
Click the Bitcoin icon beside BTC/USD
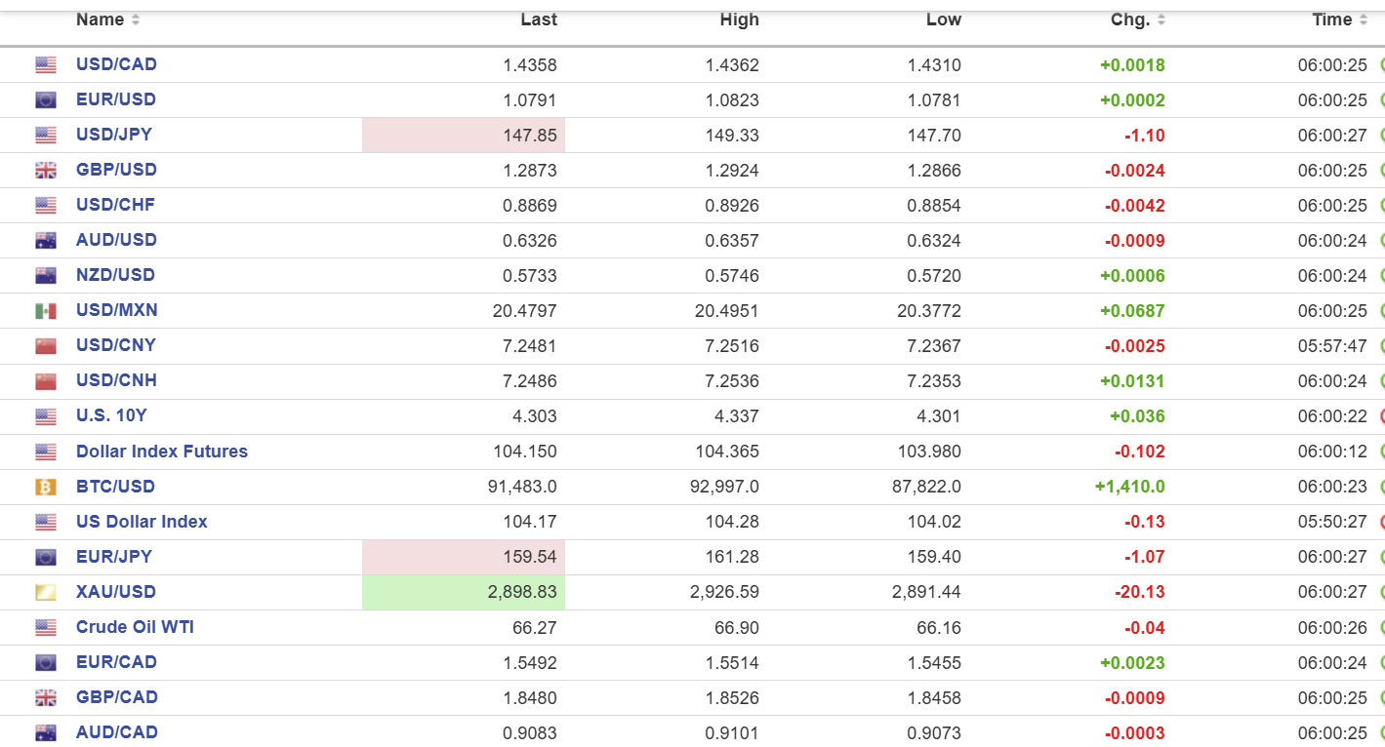click(46, 487)
